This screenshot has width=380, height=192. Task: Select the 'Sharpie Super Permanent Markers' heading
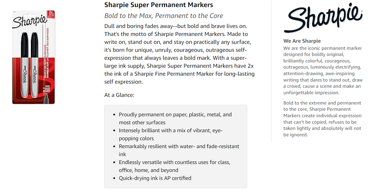[159, 5]
